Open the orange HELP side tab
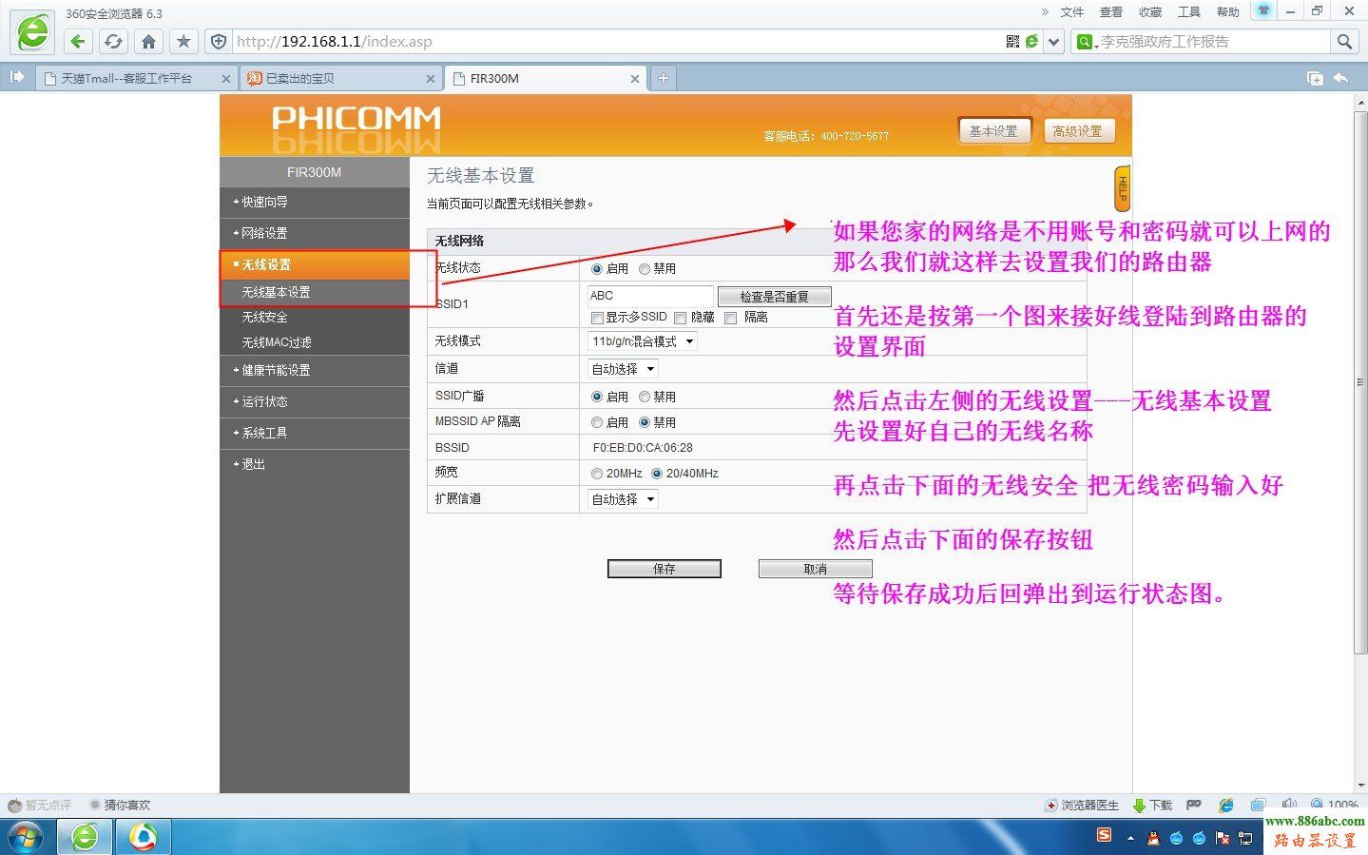The width and height of the screenshot is (1368, 855). [1122, 188]
